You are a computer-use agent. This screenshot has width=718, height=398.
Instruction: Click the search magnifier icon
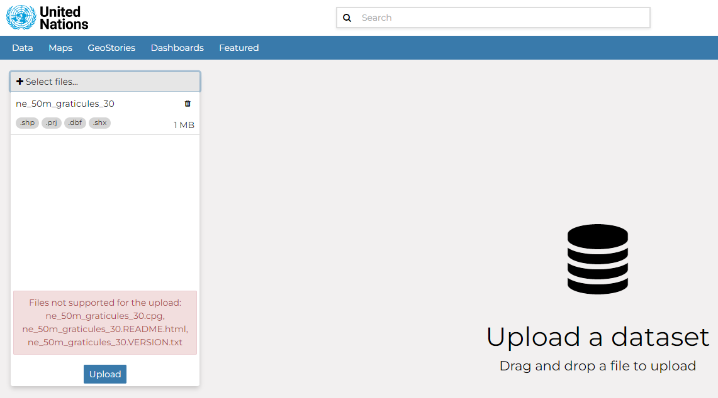[x=347, y=18]
